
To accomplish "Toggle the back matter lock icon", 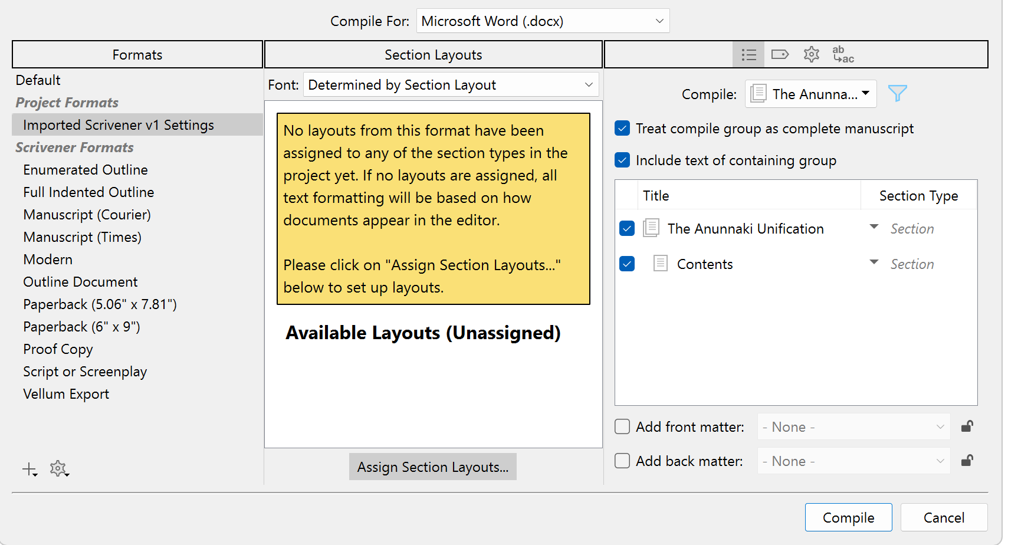I will pos(967,461).
